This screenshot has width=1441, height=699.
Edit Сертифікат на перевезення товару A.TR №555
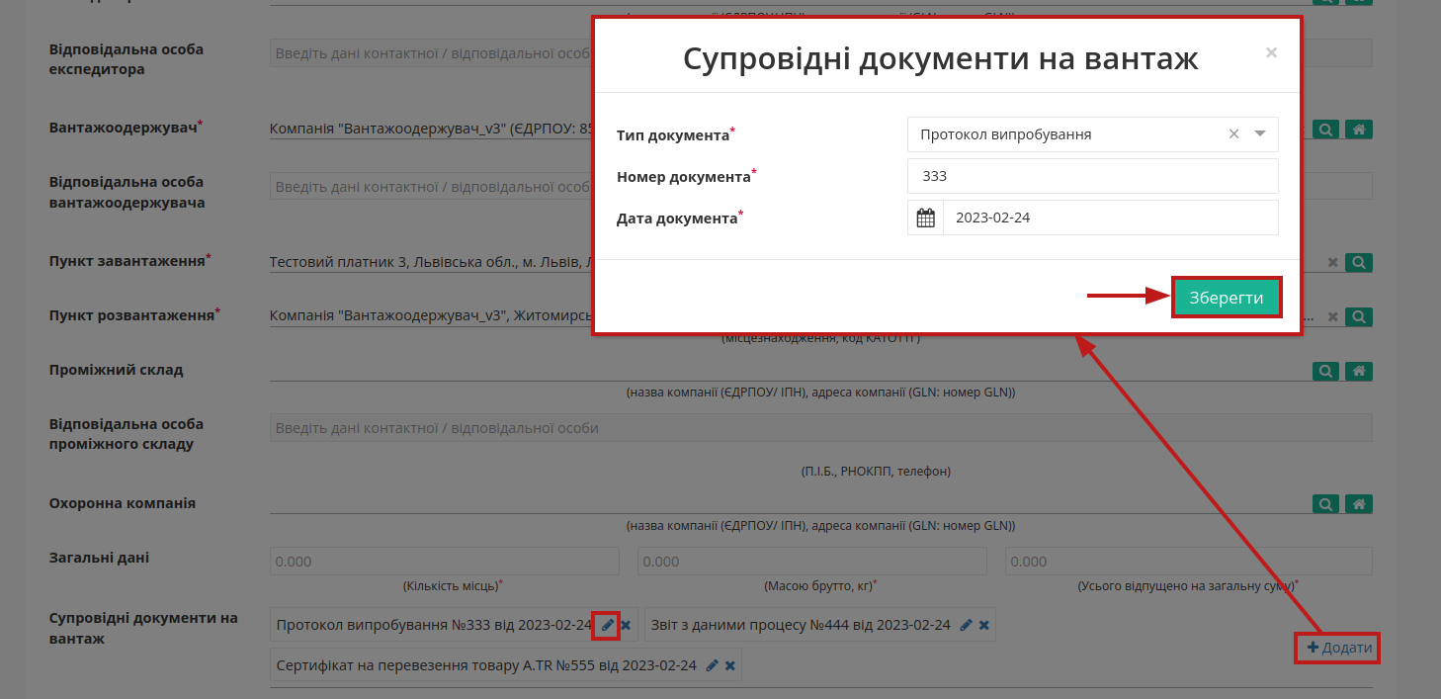pyautogui.click(x=712, y=665)
